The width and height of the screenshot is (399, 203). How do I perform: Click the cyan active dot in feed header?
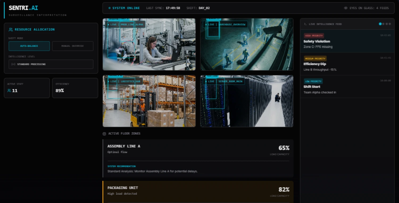380,24
